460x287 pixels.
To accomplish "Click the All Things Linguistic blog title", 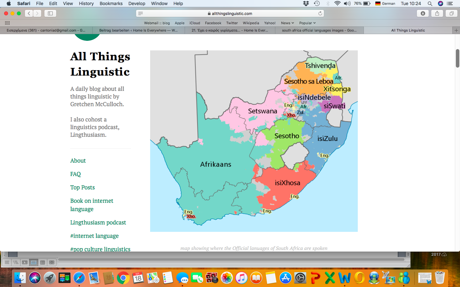I will [100, 64].
